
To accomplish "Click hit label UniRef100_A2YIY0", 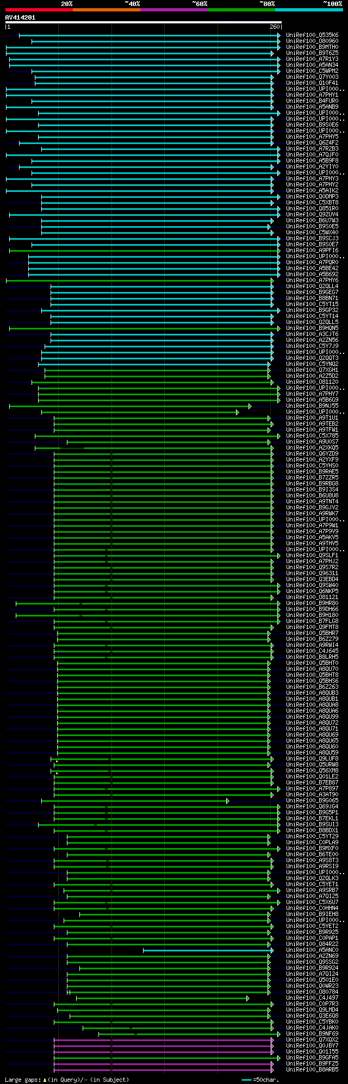I will point(312,167).
